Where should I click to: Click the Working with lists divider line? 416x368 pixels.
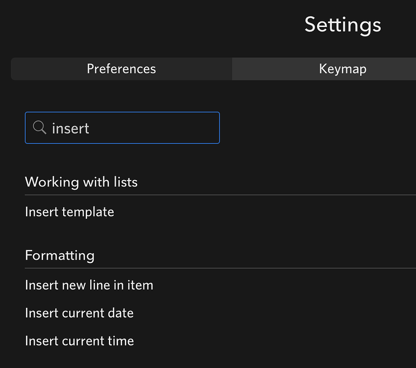tap(216, 193)
